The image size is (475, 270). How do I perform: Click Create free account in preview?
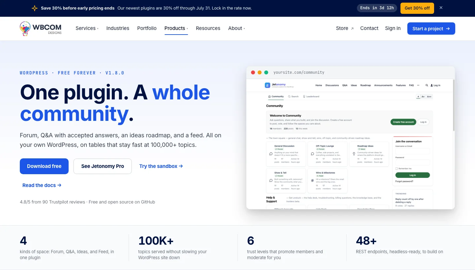(403, 122)
